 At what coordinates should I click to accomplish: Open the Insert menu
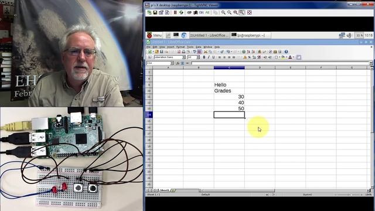coord(171,47)
